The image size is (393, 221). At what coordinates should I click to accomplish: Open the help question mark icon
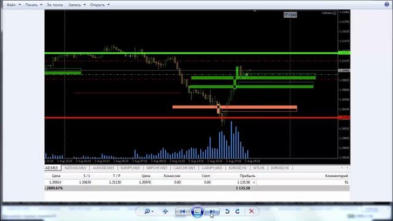(387, 4)
